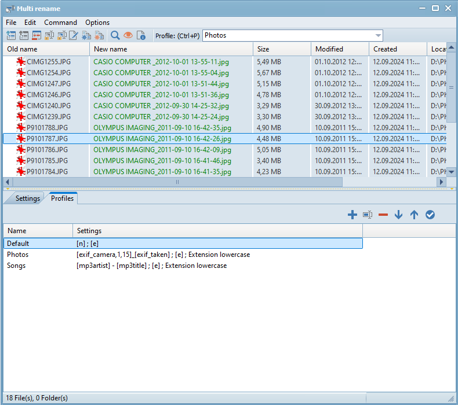Click the file list scroll down arrow
458x405 pixels.
pyautogui.click(x=451, y=172)
